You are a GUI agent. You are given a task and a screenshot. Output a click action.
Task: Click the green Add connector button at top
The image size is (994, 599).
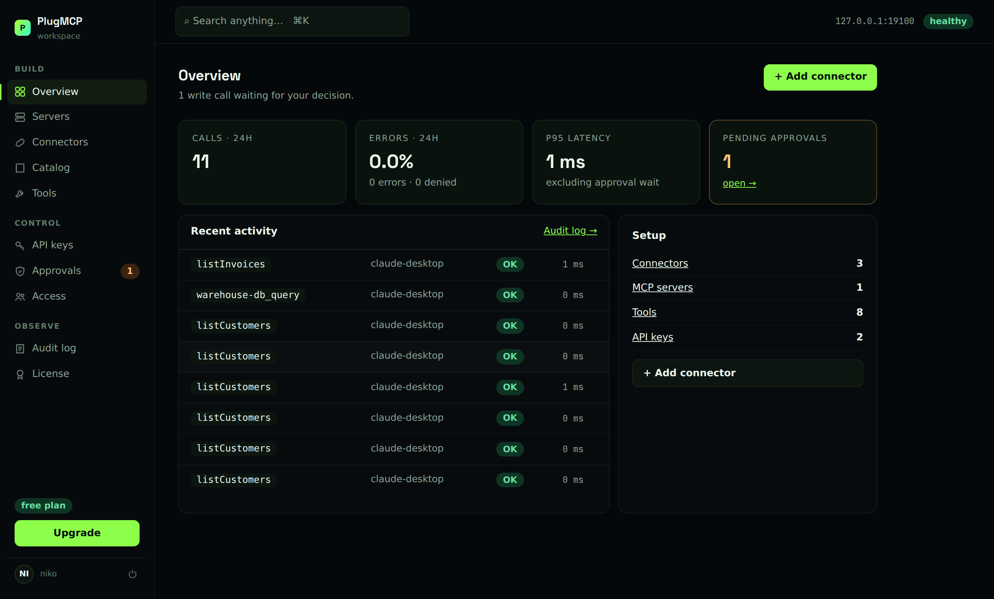tap(820, 77)
